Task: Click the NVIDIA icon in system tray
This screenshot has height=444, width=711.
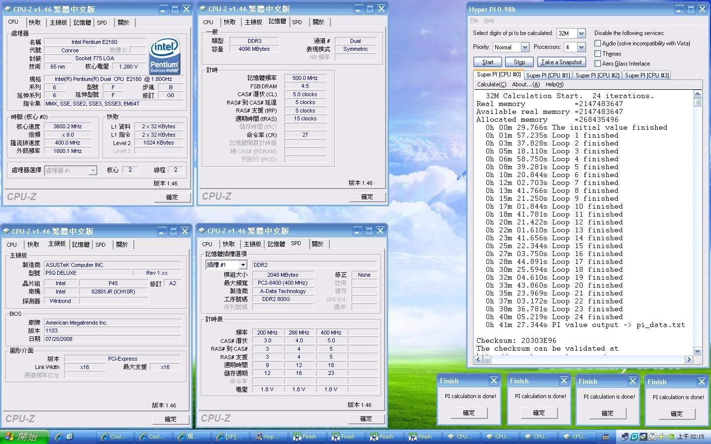Action: [671, 437]
